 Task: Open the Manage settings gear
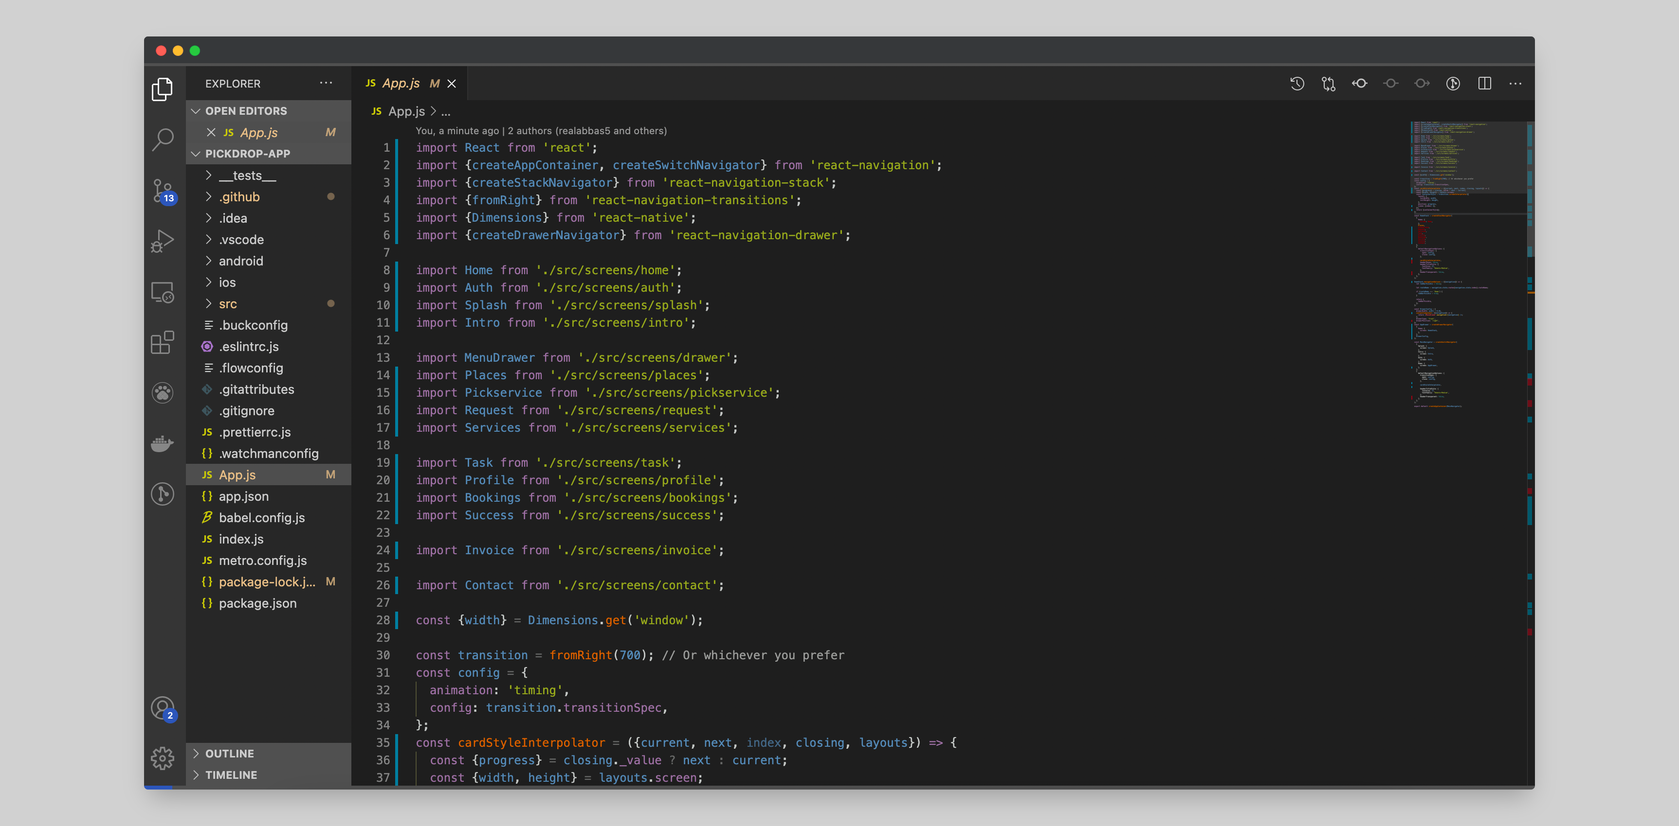[162, 758]
